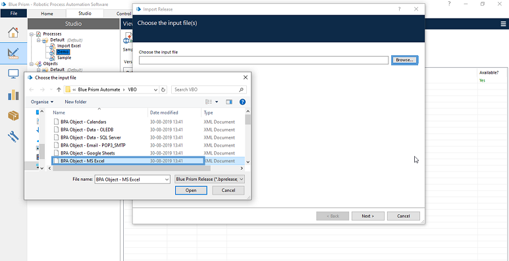This screenshot has height=261, width=509.
Task: Go up one folder level arrow
Action: 59,90
